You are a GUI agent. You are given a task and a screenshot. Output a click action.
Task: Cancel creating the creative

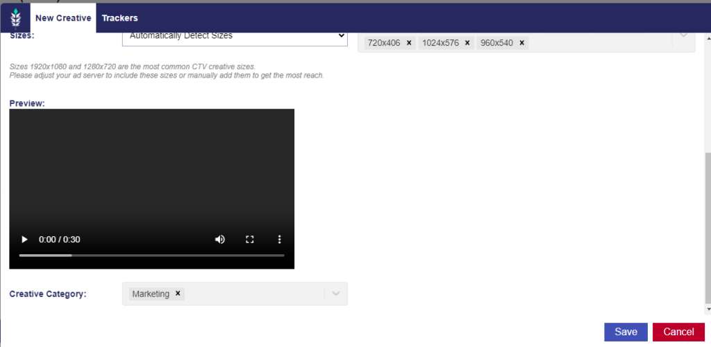click(x=678, y=332)
